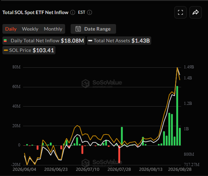Click the long red outflow bar near 2026/07/28

click(x=119, y=154)
